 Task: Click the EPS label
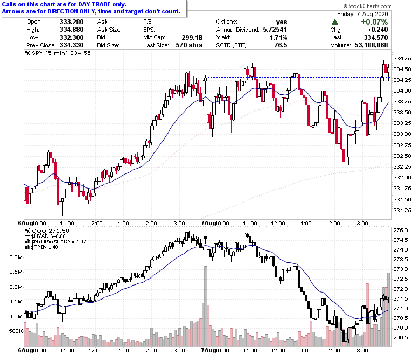(x=149, y=30)
